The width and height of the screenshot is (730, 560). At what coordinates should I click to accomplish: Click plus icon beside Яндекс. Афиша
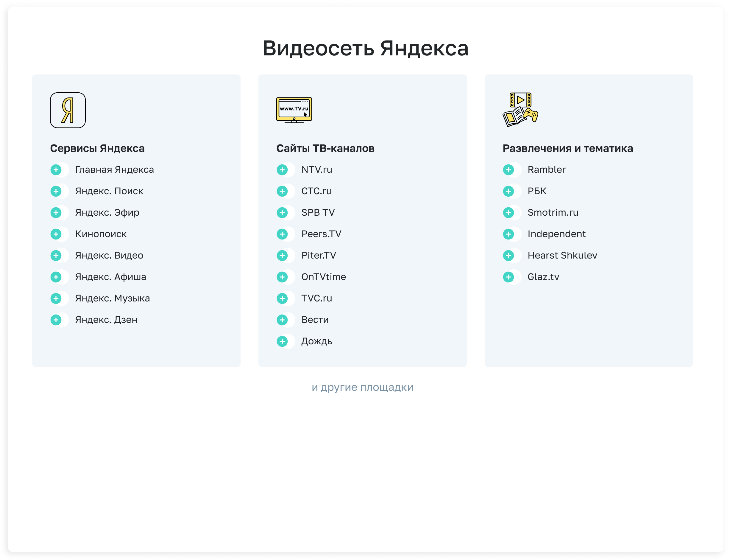click(x=56, y=277)
